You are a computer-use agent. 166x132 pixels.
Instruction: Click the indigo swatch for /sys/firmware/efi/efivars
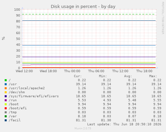point(6,96)
